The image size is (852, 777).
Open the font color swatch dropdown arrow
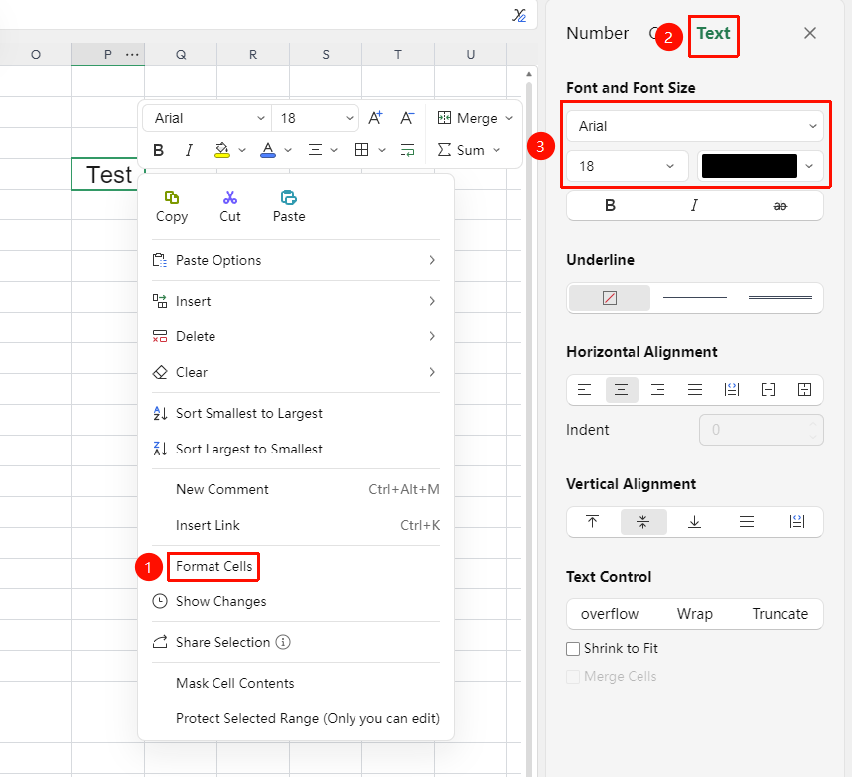(x=809, y=166)
